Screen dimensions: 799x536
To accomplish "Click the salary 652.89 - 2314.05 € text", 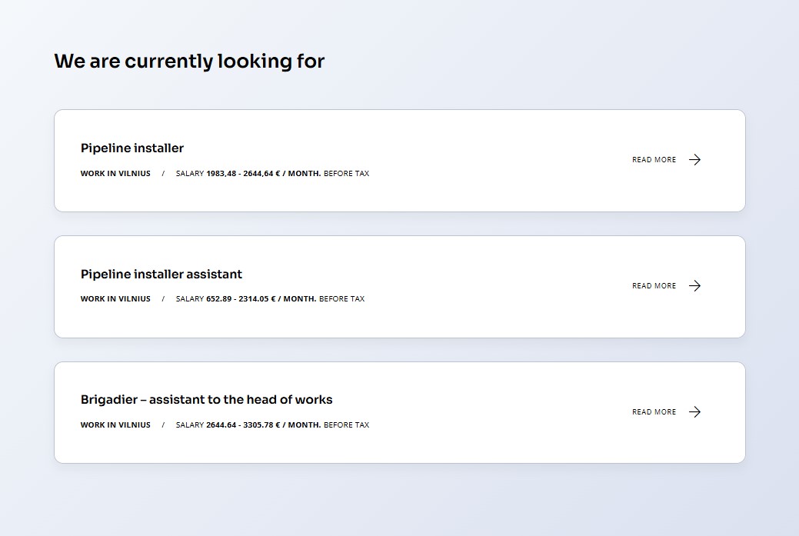I will click(241, 298).
